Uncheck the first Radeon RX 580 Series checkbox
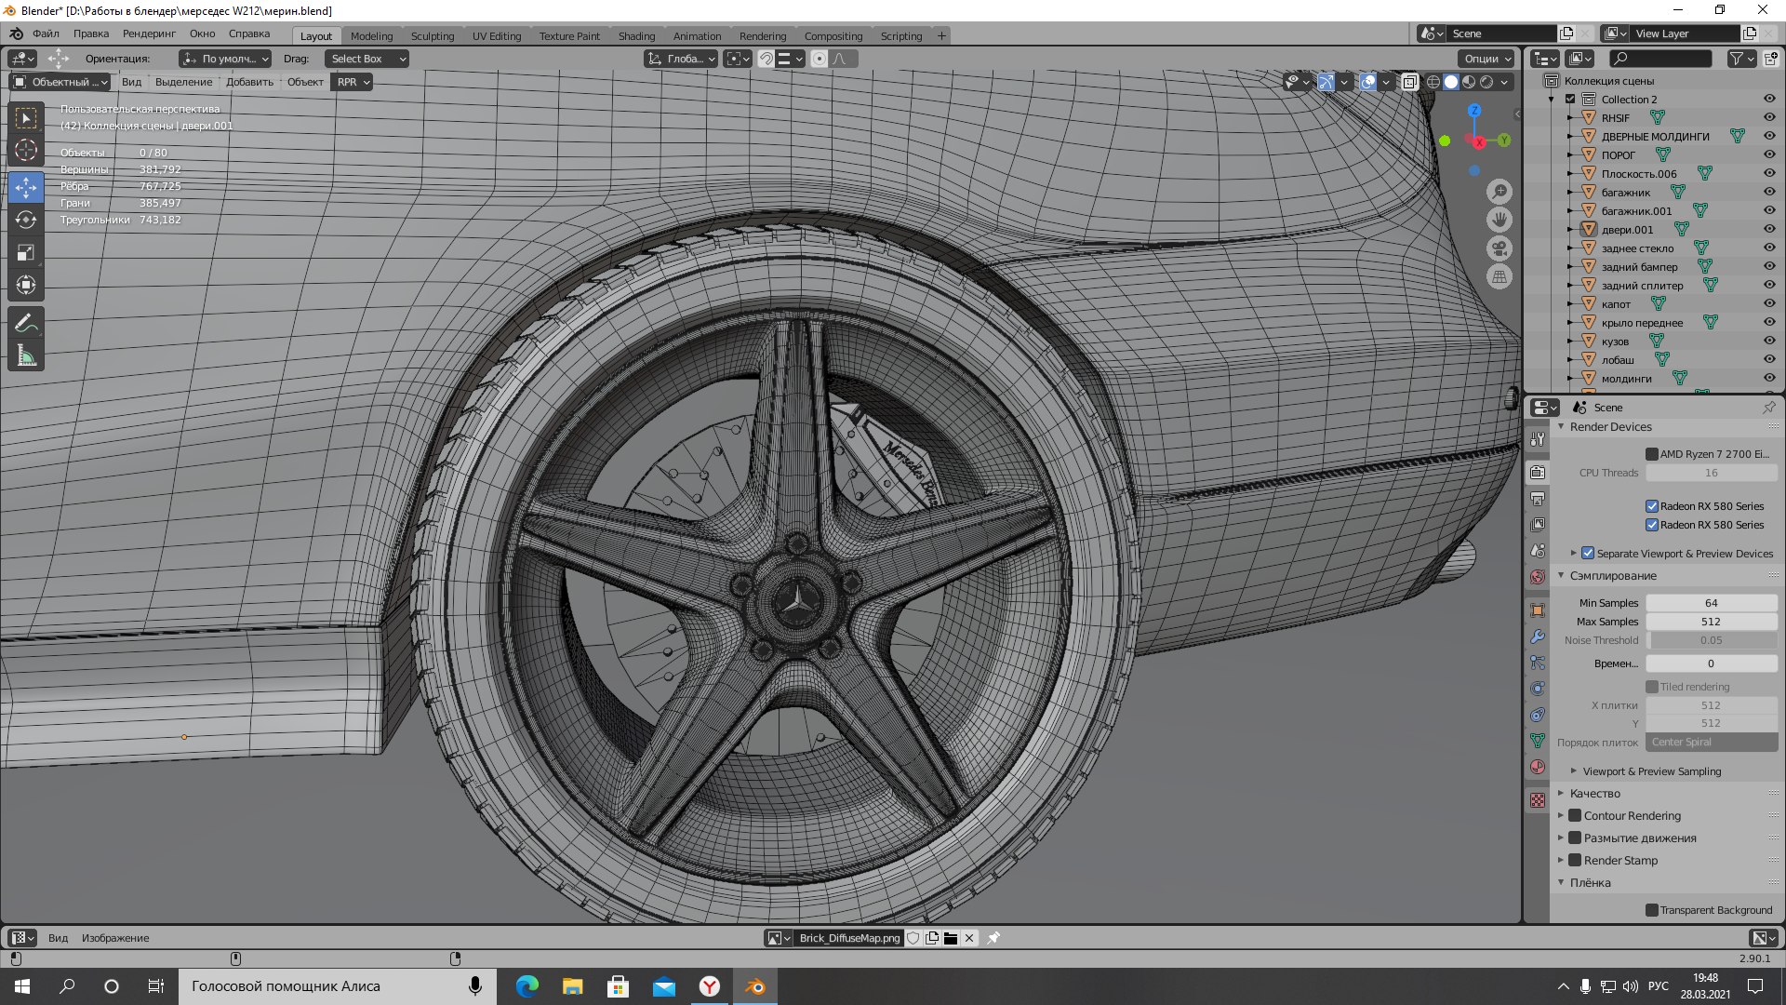Viewport: 1786px width, 1005px height. click(x=1652, y=506)
